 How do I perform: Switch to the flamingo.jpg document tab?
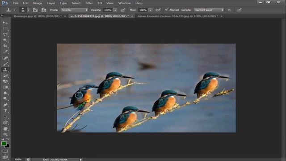point(38,16)
